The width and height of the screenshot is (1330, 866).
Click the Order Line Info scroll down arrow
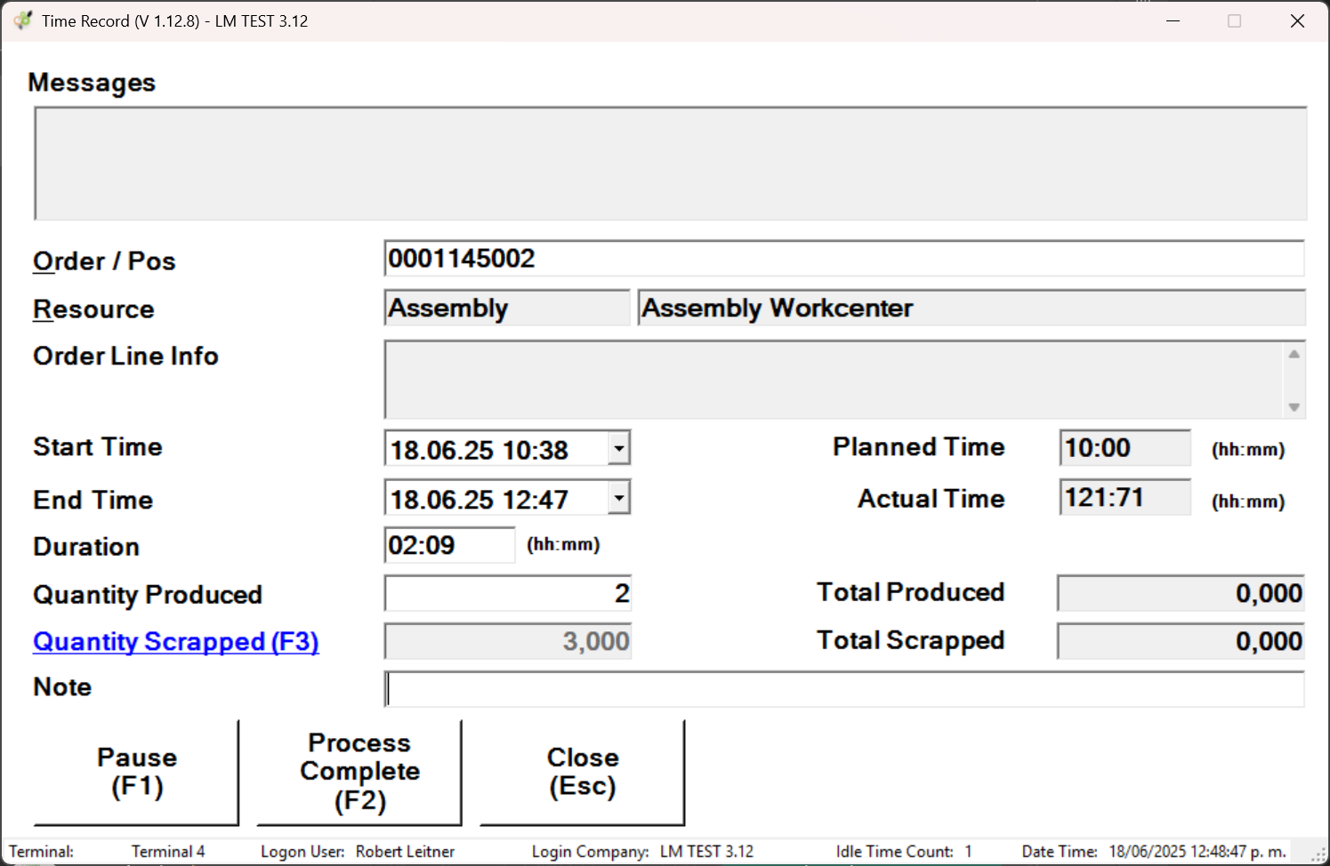(x=1294, y=409)
